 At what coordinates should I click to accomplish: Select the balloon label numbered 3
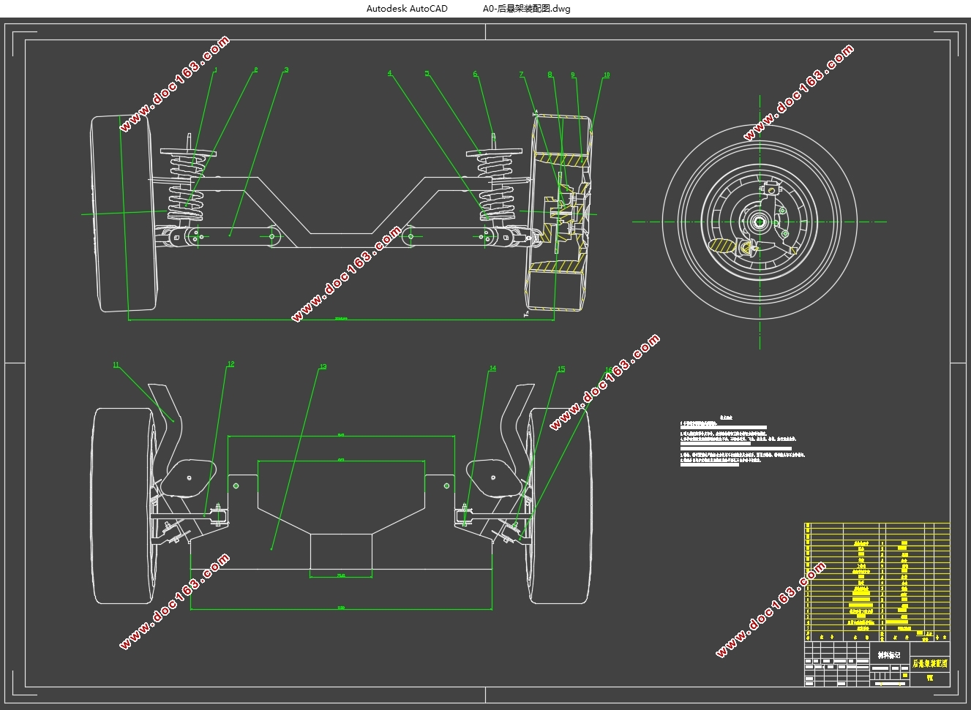click(x=286, y=70)
